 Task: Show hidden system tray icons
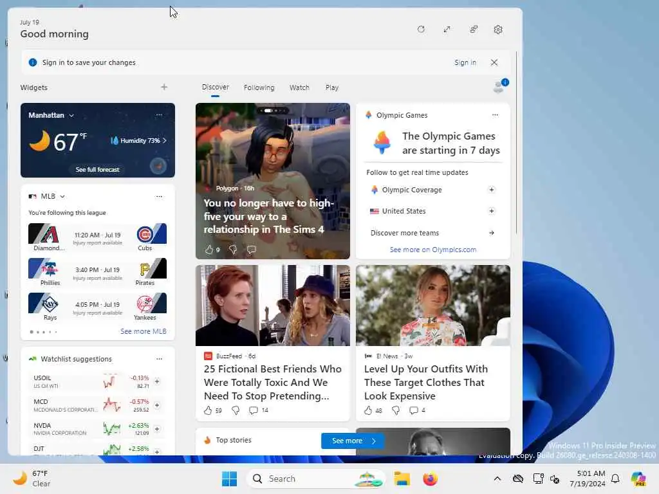[x=497, y=479]
